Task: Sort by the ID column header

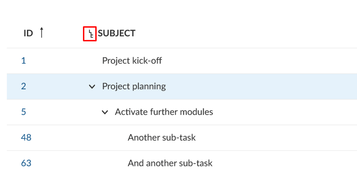Action: pyautogui.click(x=28, y=33)
